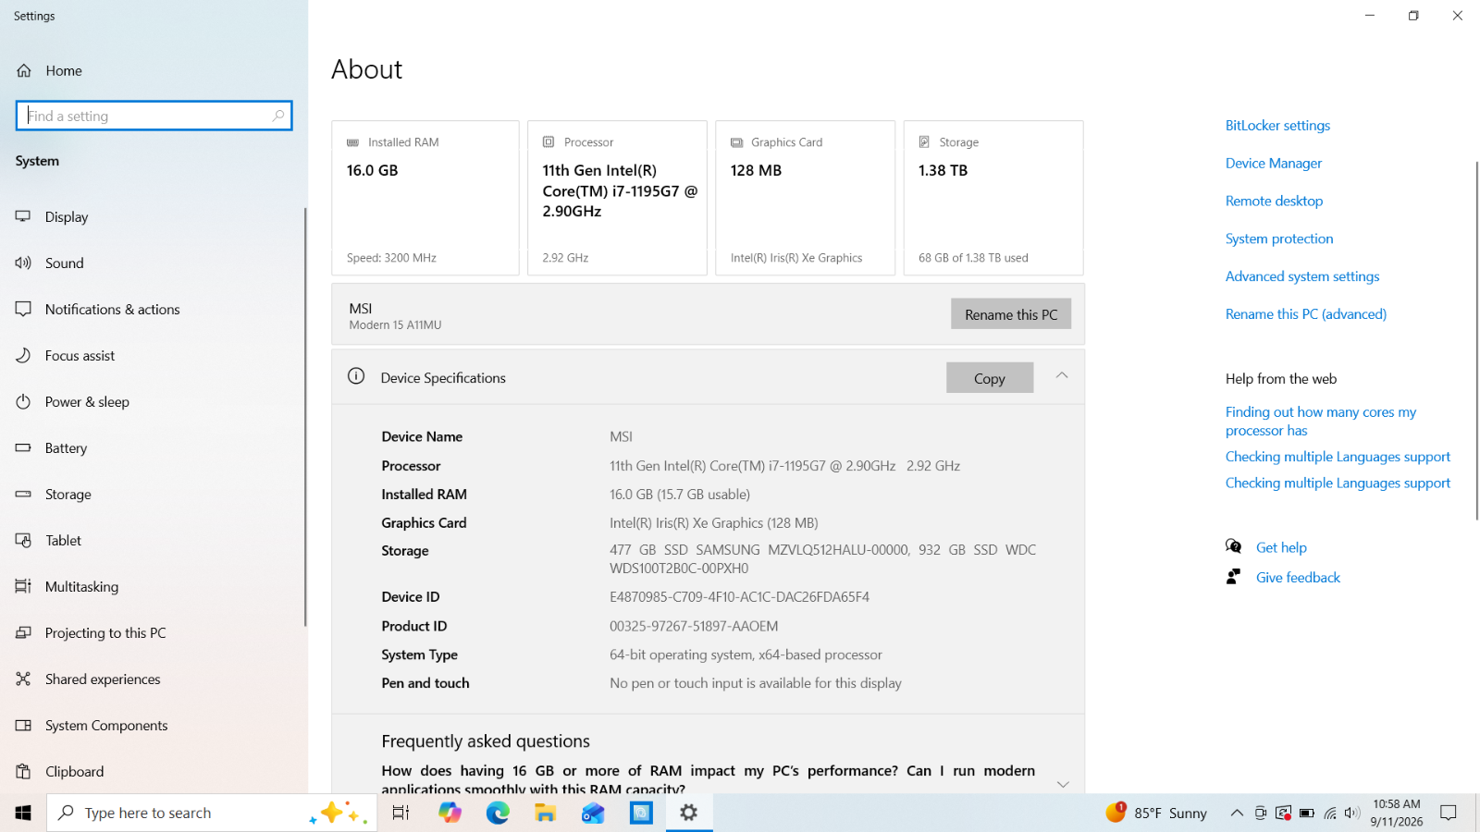The image size is (1480, 832).
Task: Launch Microsoft Edge from the taskbar
Action: (x=498, y=813)
